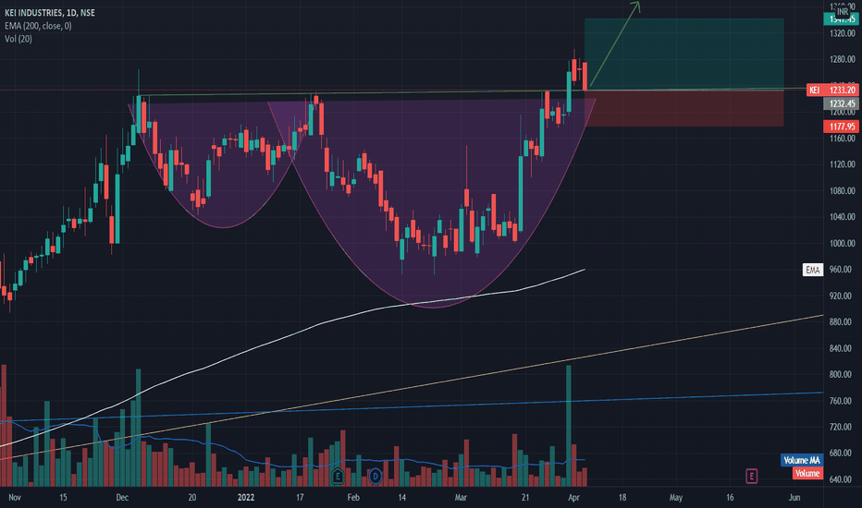Click the 1000.00 price axis value
The height and width of the screenshot is (508, 862).
coord(843,243)
